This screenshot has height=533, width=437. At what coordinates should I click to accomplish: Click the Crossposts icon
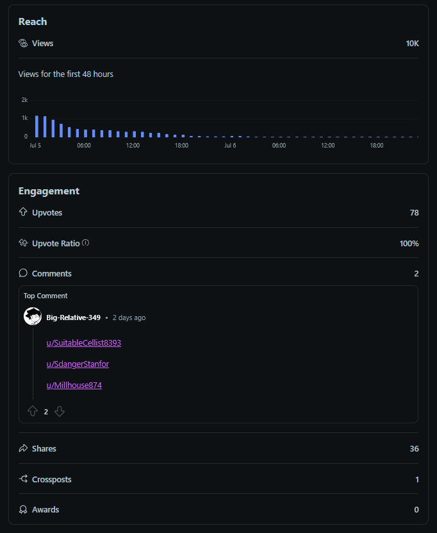pos(23,479)
